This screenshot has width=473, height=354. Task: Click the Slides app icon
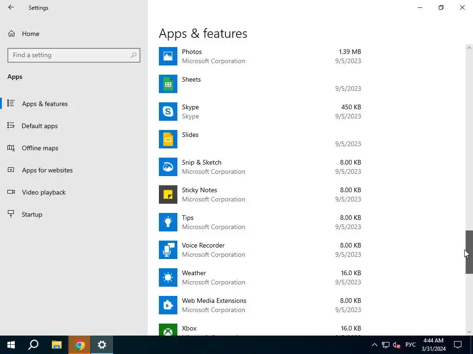(x=168, y=139)
